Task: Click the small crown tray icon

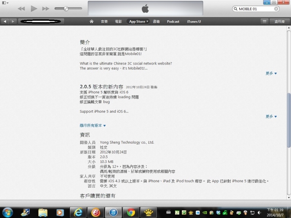Action: (191, 213)
